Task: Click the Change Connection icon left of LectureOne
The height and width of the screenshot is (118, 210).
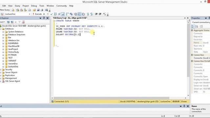Action: tap(2, 14)
